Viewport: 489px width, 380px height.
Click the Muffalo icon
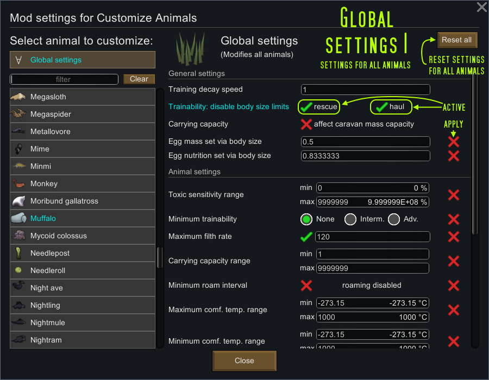pyautogui.click(x=18, y=218)
